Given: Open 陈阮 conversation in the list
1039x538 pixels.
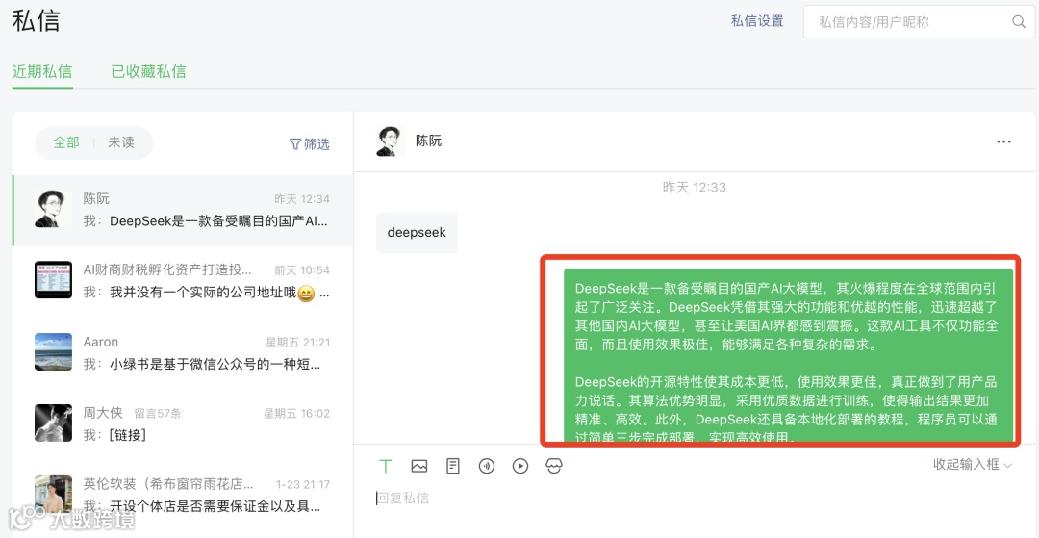Looking at the screenshot, I should [182, 210].
